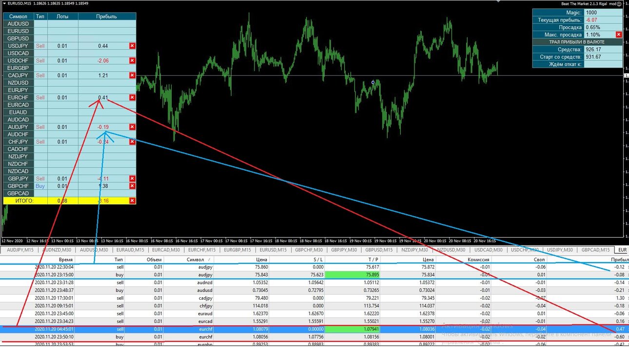Click the Символ header in the symbols panel

pyautogui.click(x=19, y=16)
